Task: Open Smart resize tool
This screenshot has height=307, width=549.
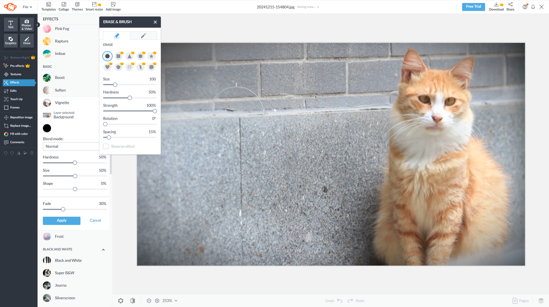Action: coord(94,6)
